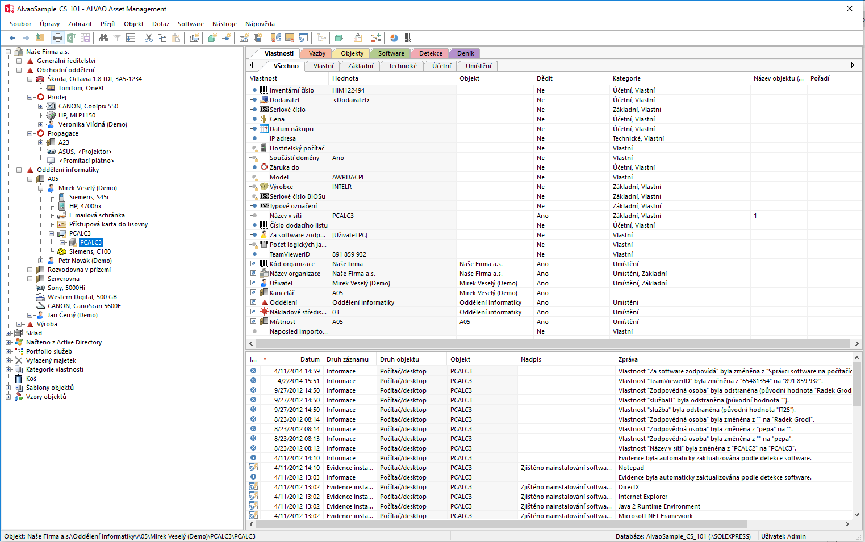This screenshot has width=865, height=542.
Task: Expand the Serverovna tree node
Action: click(30, 279)
